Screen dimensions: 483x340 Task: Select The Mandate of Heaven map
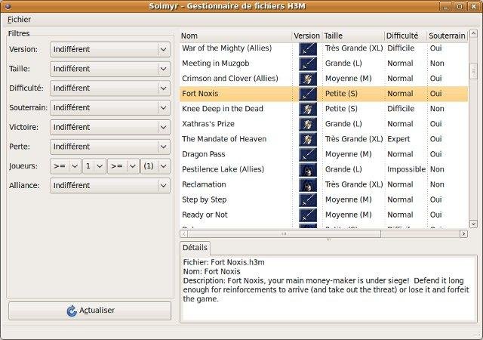224,139
